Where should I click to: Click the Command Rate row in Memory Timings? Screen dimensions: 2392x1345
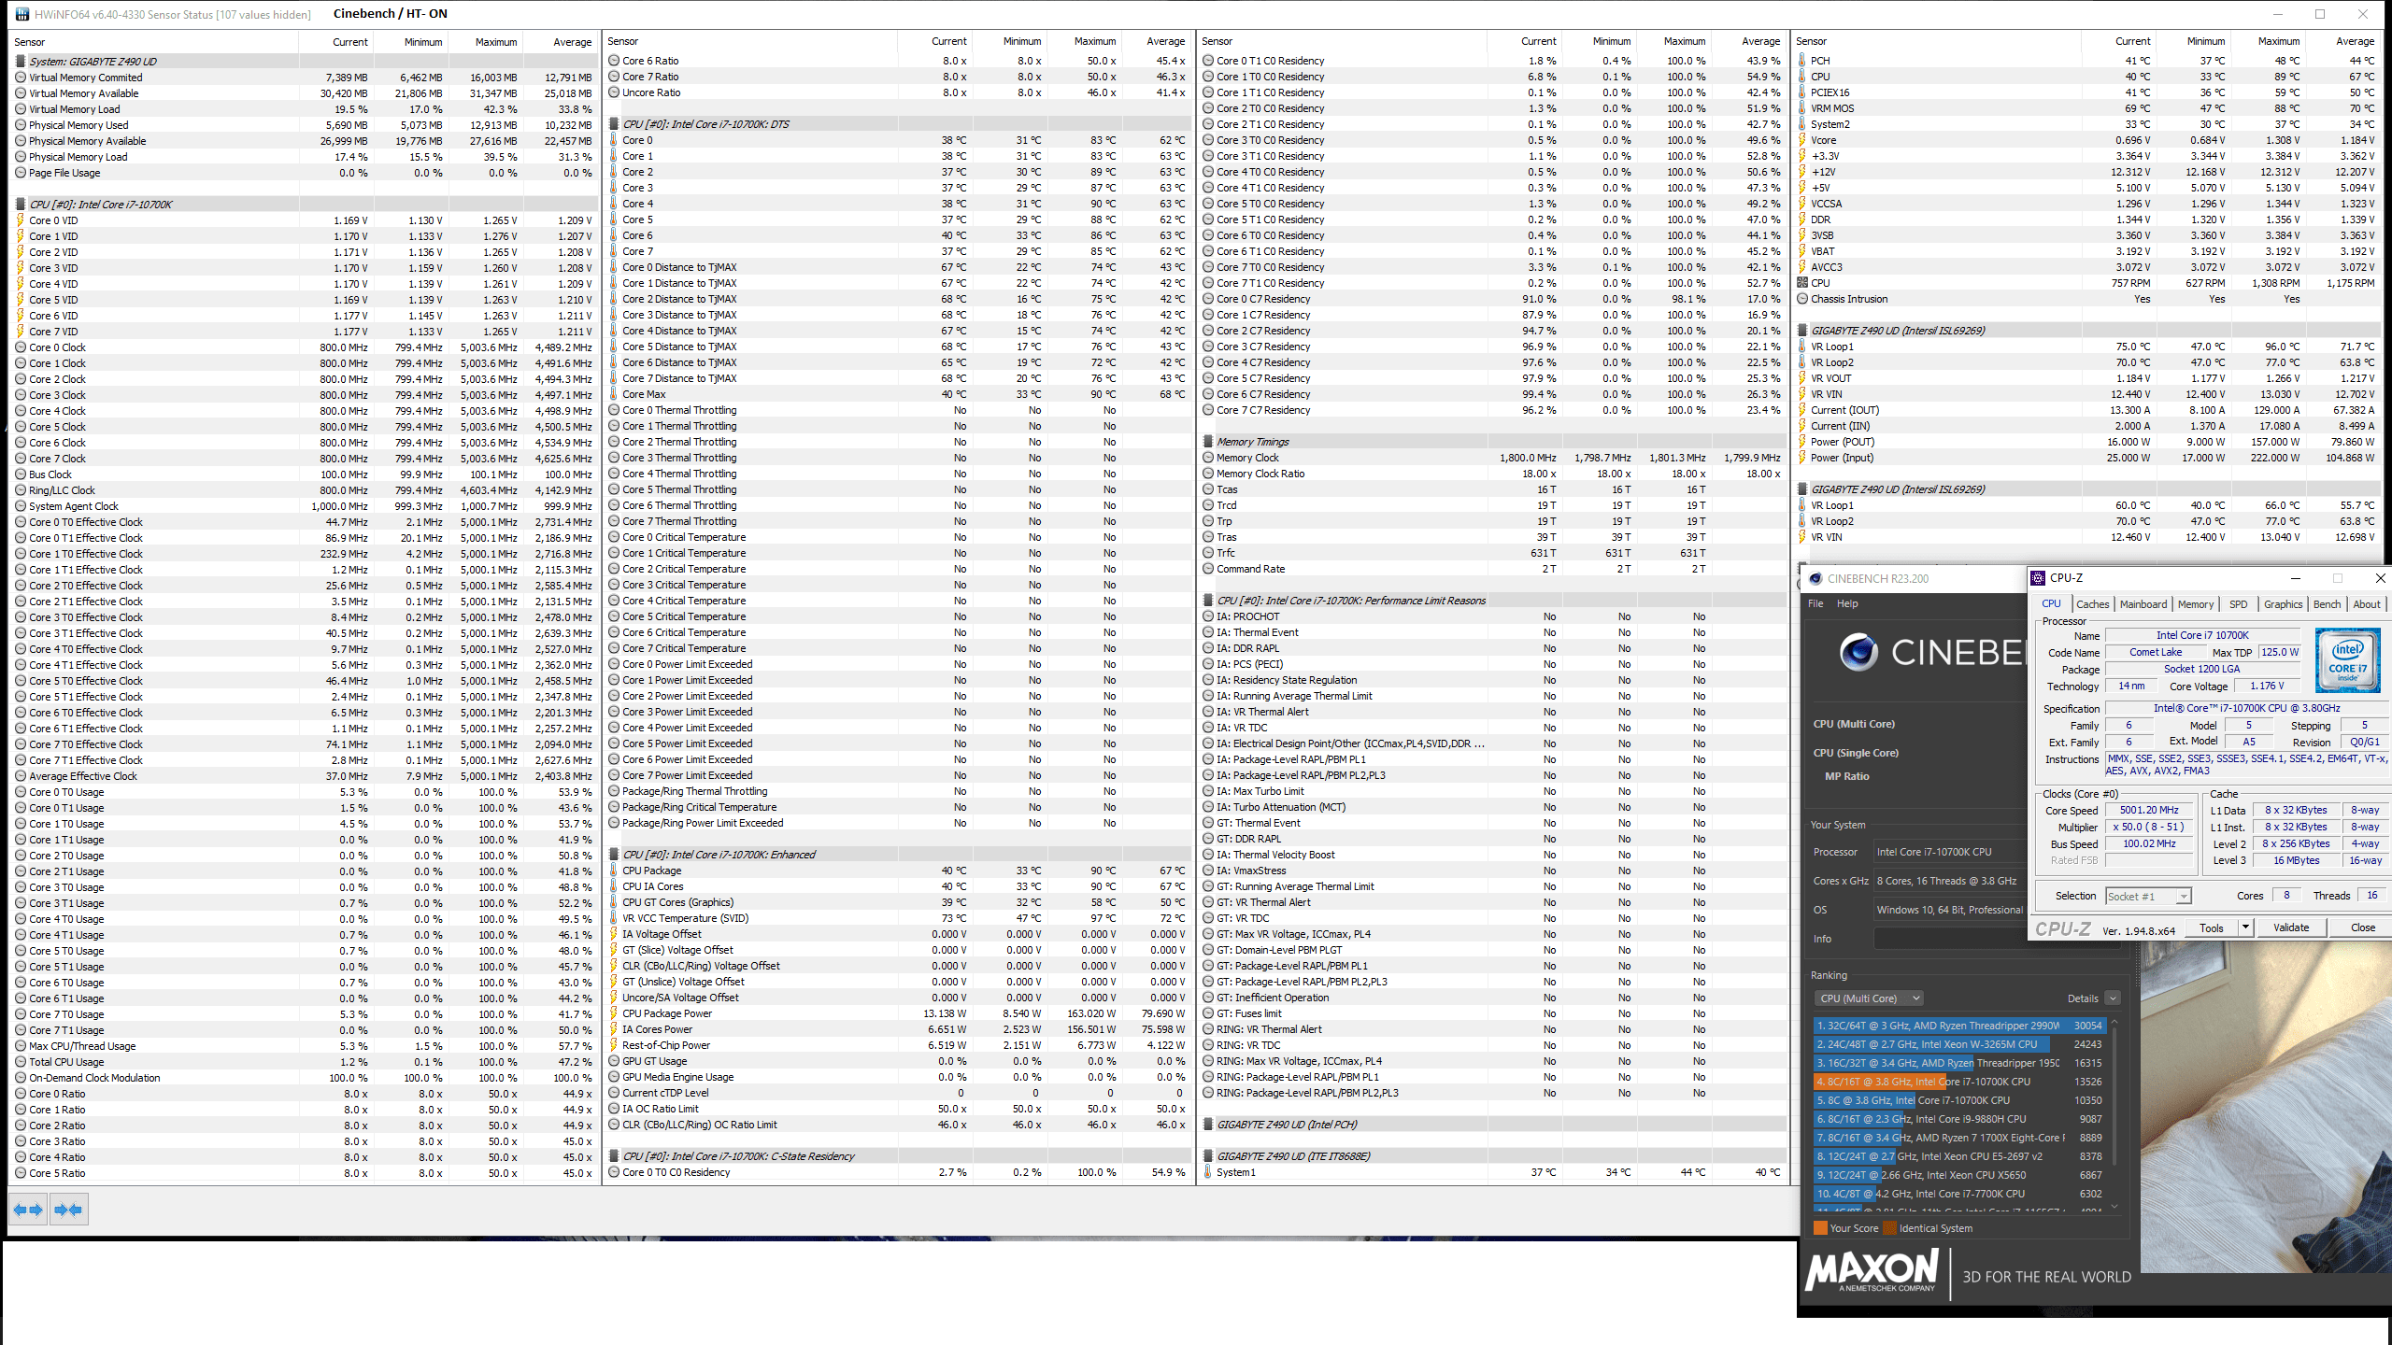click(1493, 569)
